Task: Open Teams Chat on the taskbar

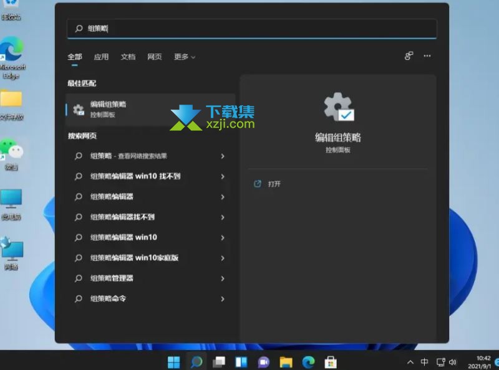Action: (x=263, y=362)
